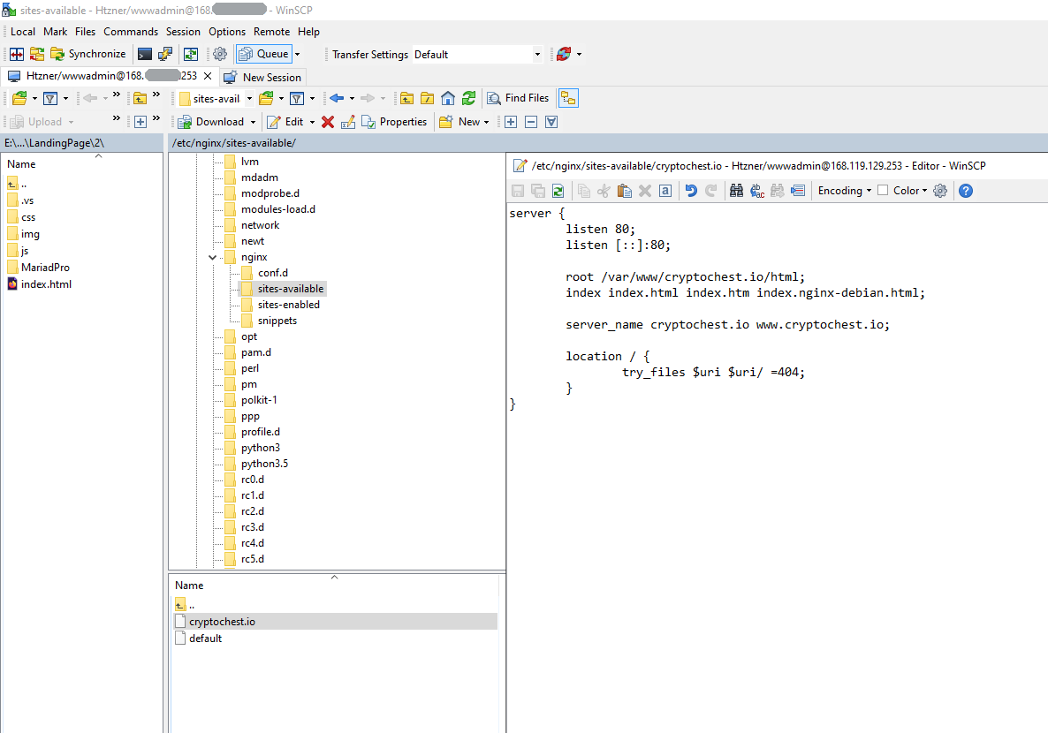1048x733 pixels.
Task: Open Find with binoculars icon
Action: coord(737,191)
